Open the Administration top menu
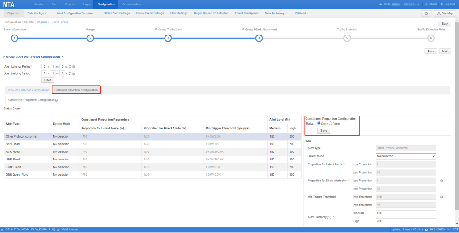This screenshot has width=459, height=233. tap(131, 4)
